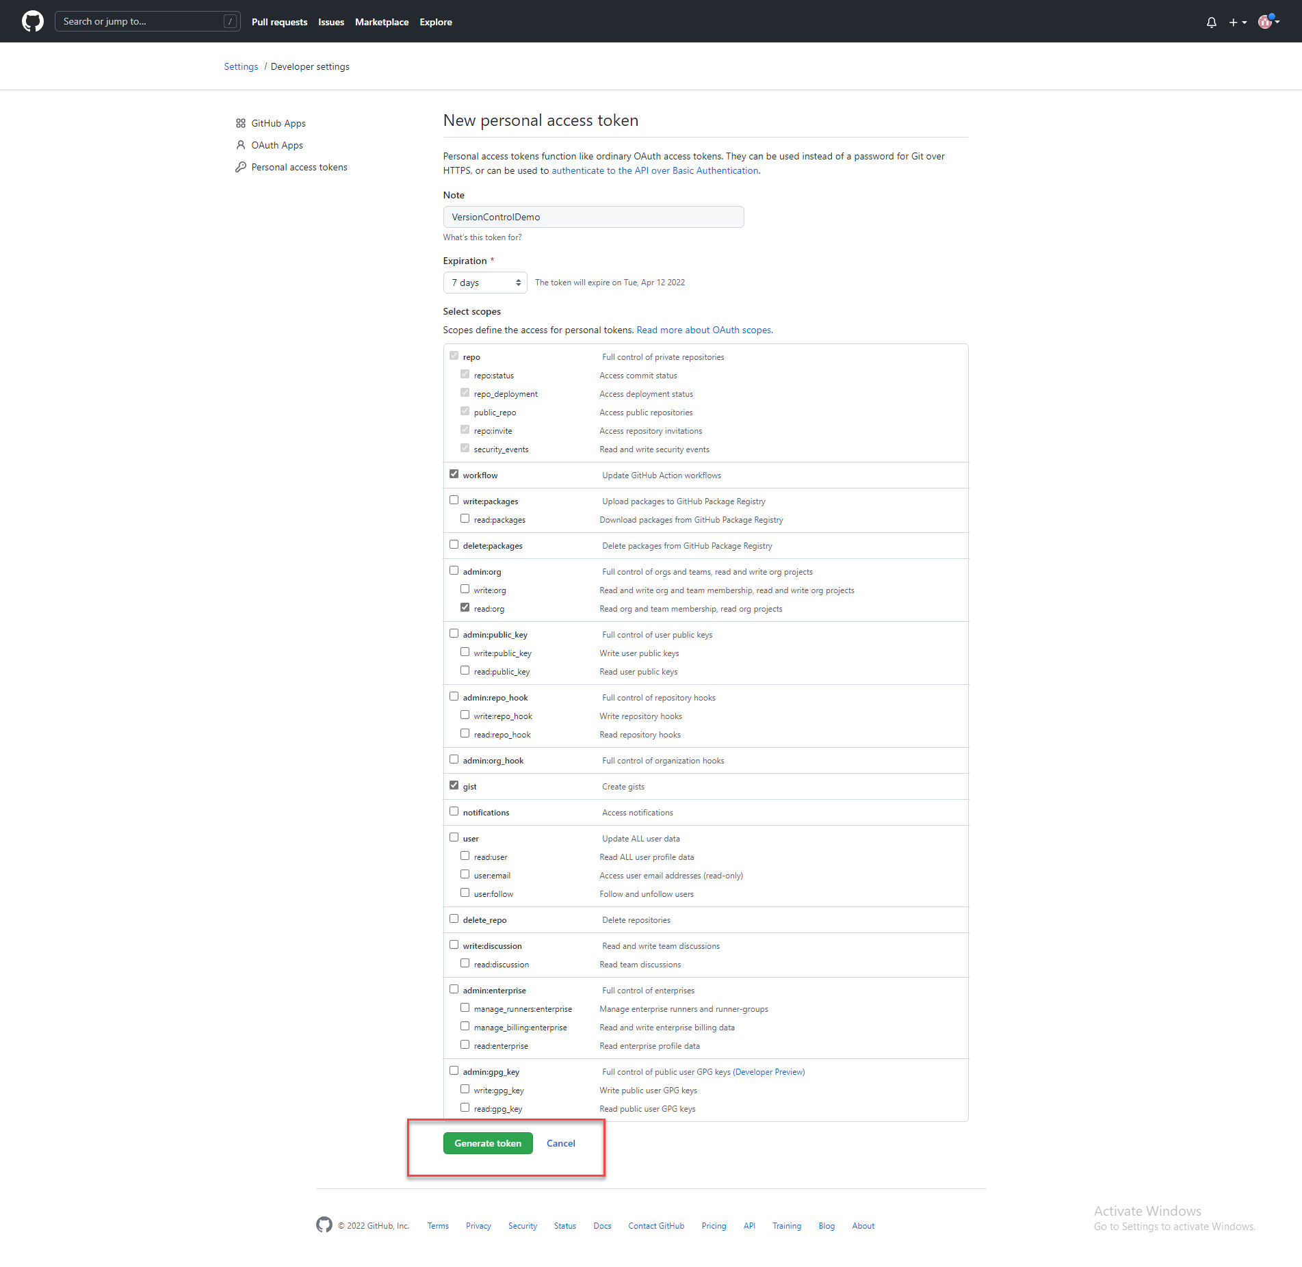Check the admin:public_key scope checkbox
The image size is (1302, 1267).
pos(454,633)
